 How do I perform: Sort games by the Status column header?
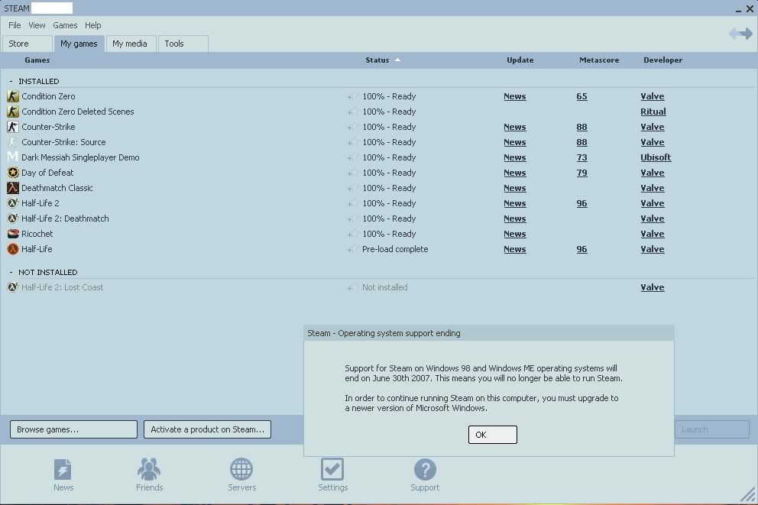pyautogui.click(x=377, y=60)
